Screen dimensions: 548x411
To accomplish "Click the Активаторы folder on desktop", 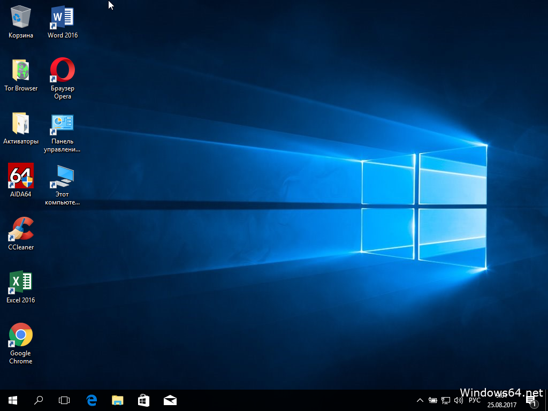I will pyautogui.click(x=20, y=124).
